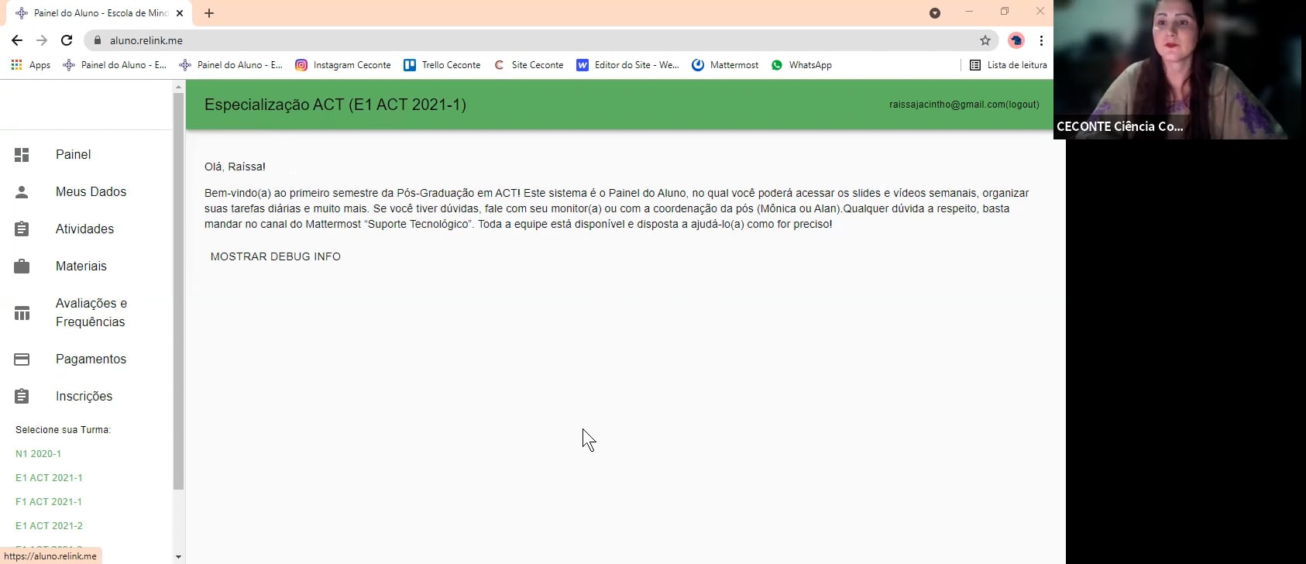
Task: Click MOSTRAR DEBUG INFO button
Action: click(276, 256)
